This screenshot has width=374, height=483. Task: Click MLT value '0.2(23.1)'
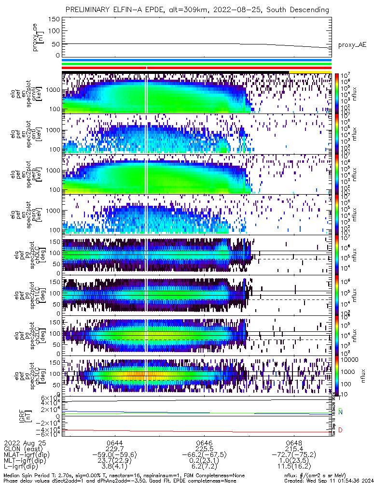coord(205,460)
